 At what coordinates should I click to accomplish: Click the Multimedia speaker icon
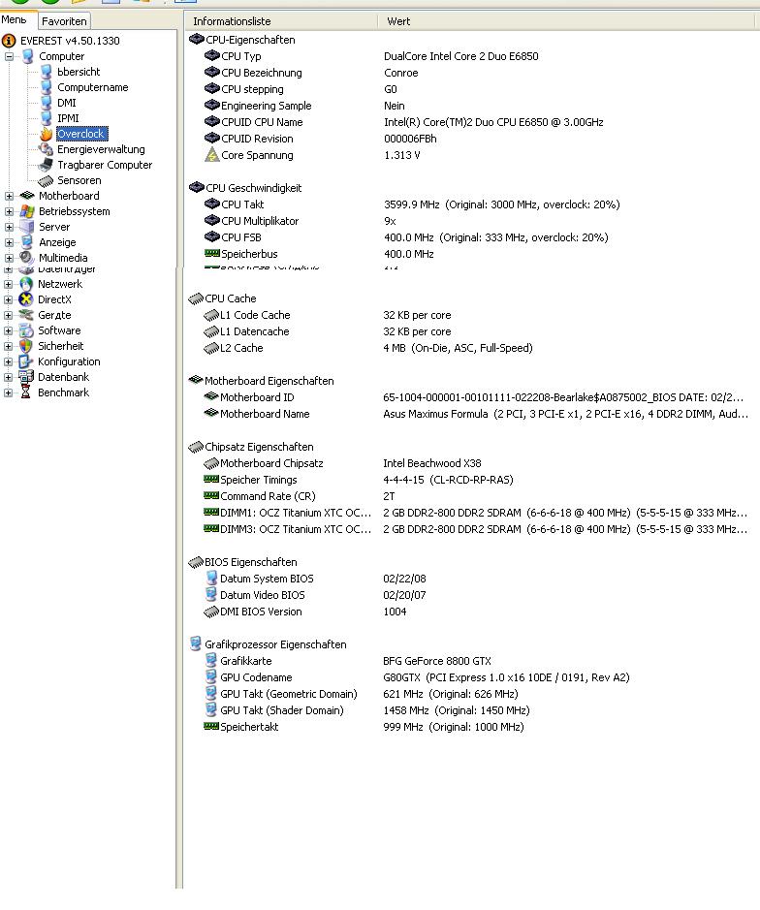click(27, 258)
